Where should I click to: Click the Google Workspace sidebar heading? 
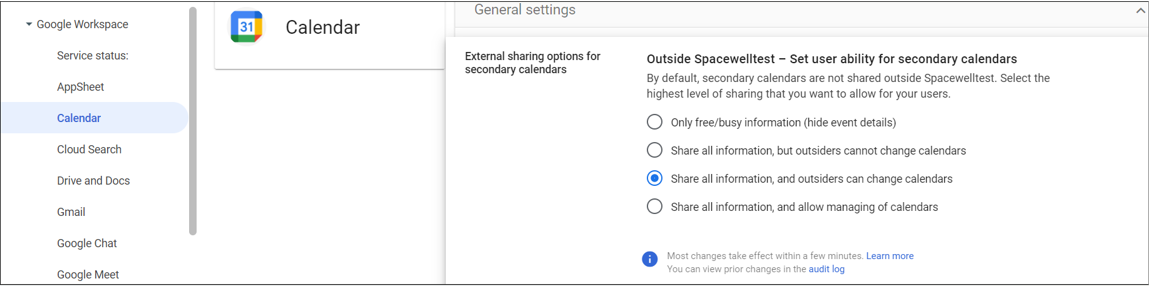tap(83, 24)
